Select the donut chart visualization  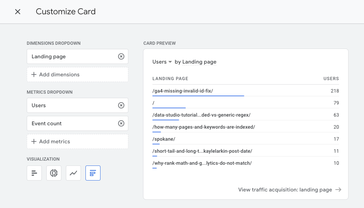pos(54,173)
